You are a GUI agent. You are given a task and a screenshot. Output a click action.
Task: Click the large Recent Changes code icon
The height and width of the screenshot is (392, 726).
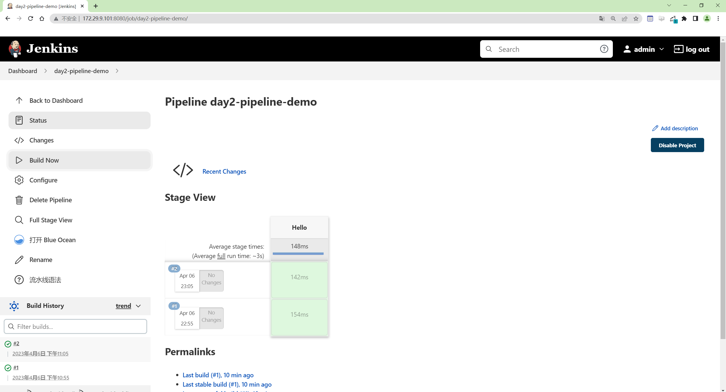(x=183, y=170)
